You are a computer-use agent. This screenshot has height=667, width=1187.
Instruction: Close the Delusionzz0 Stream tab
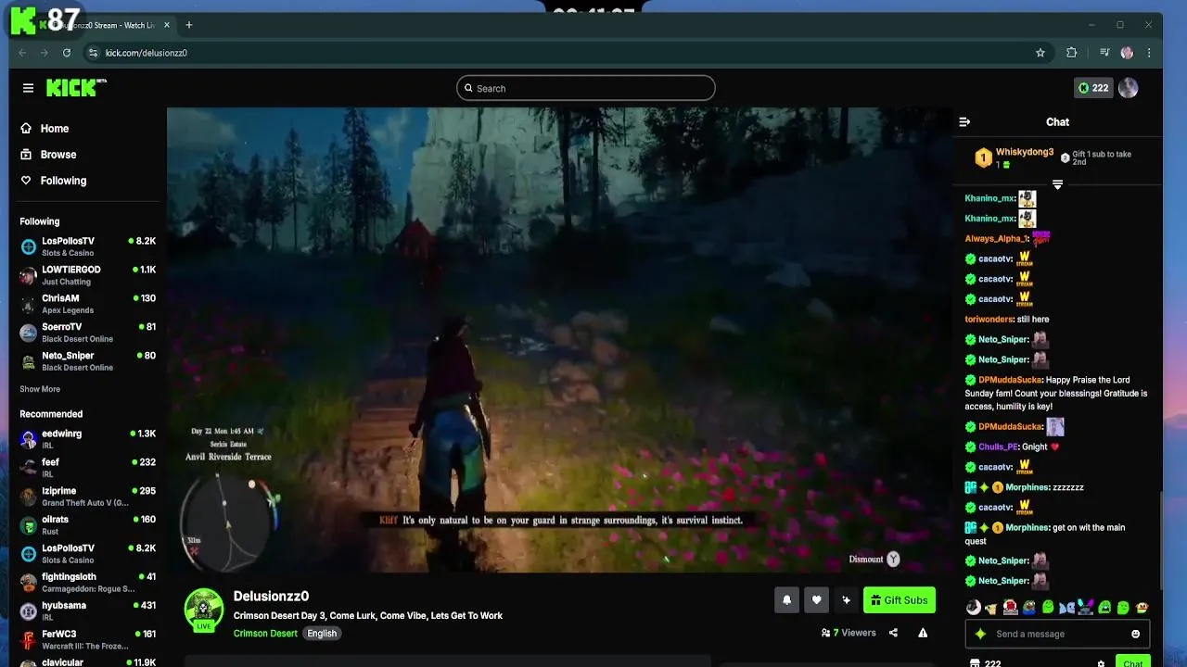click(x=167, y=25)
